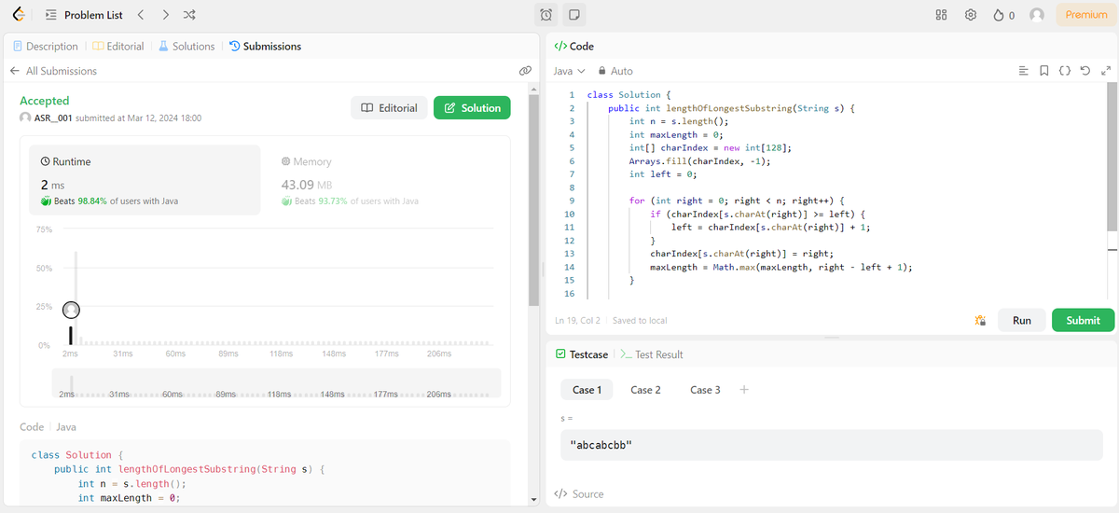Click the curly braces icon in editor

point(1065,71)
